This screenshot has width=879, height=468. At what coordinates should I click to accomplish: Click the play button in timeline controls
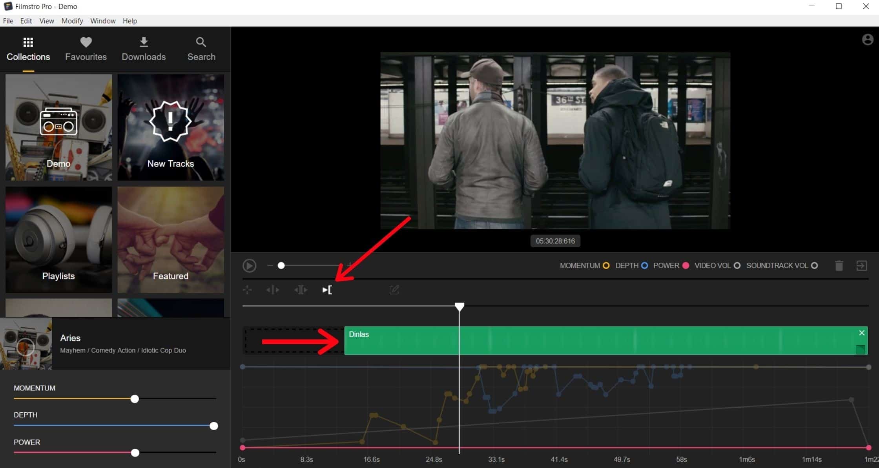tap(249, 266)
